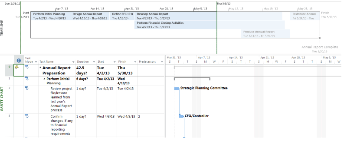Click the task mode icon in row 3
347x166 pixels.
point(26,116)
